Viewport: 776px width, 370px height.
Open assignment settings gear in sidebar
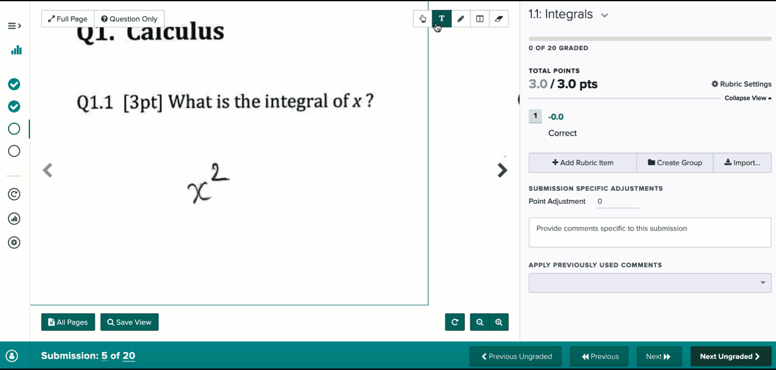pos(14,243)
